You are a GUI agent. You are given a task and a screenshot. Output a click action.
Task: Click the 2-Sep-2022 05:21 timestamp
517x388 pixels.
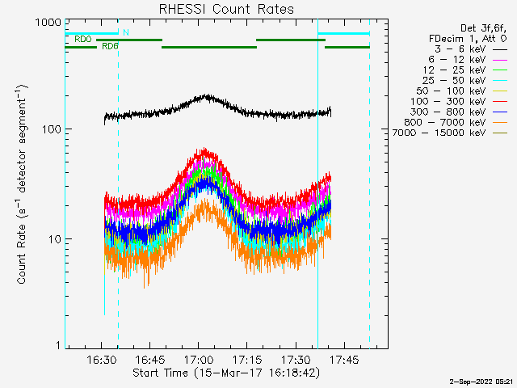pyautogui.click(x=481, y=381)
